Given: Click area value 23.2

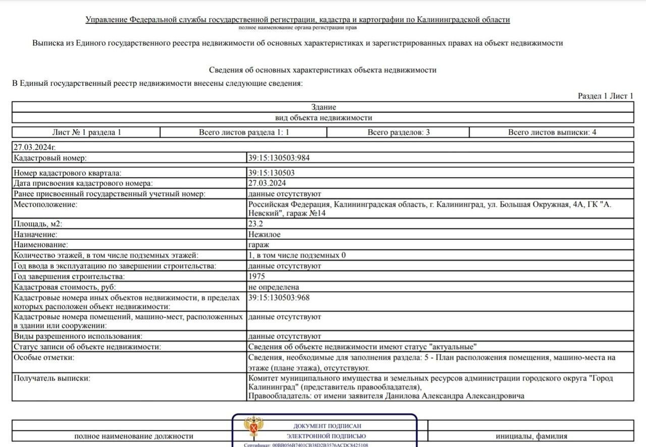Looking at the screenshot, I should pyautogui.click(x=255, y=224).
